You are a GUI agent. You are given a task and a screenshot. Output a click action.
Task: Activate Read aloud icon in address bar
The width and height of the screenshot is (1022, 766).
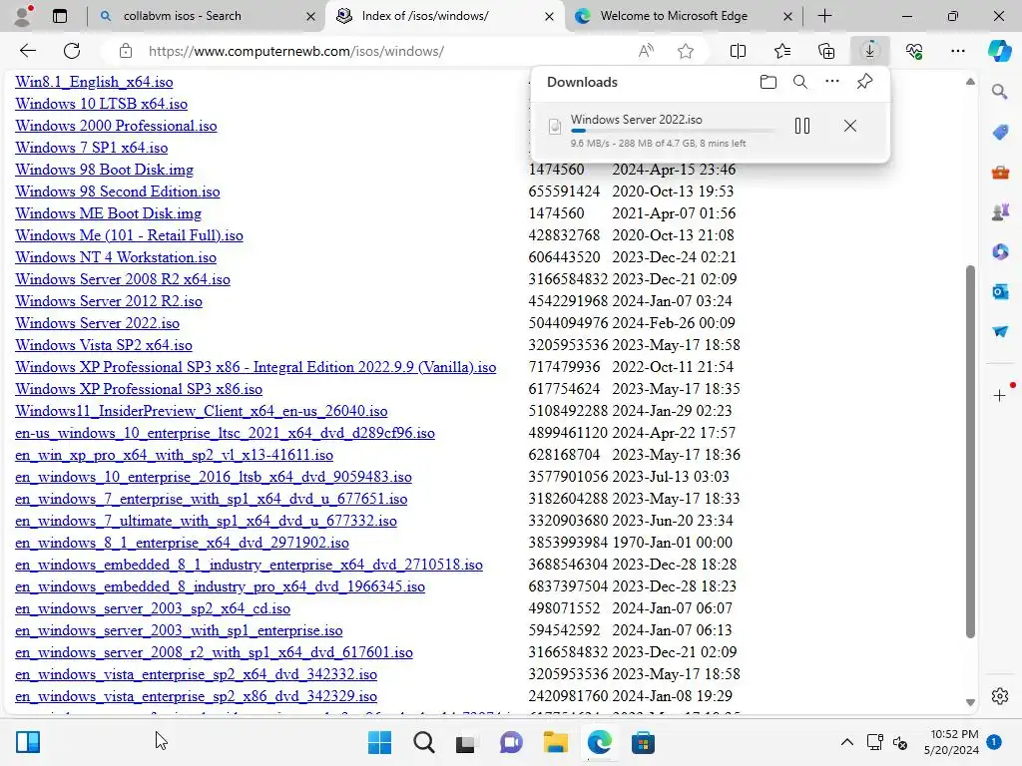click(646, 51)
